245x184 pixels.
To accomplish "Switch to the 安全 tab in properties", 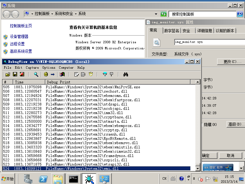I will 188,31.
